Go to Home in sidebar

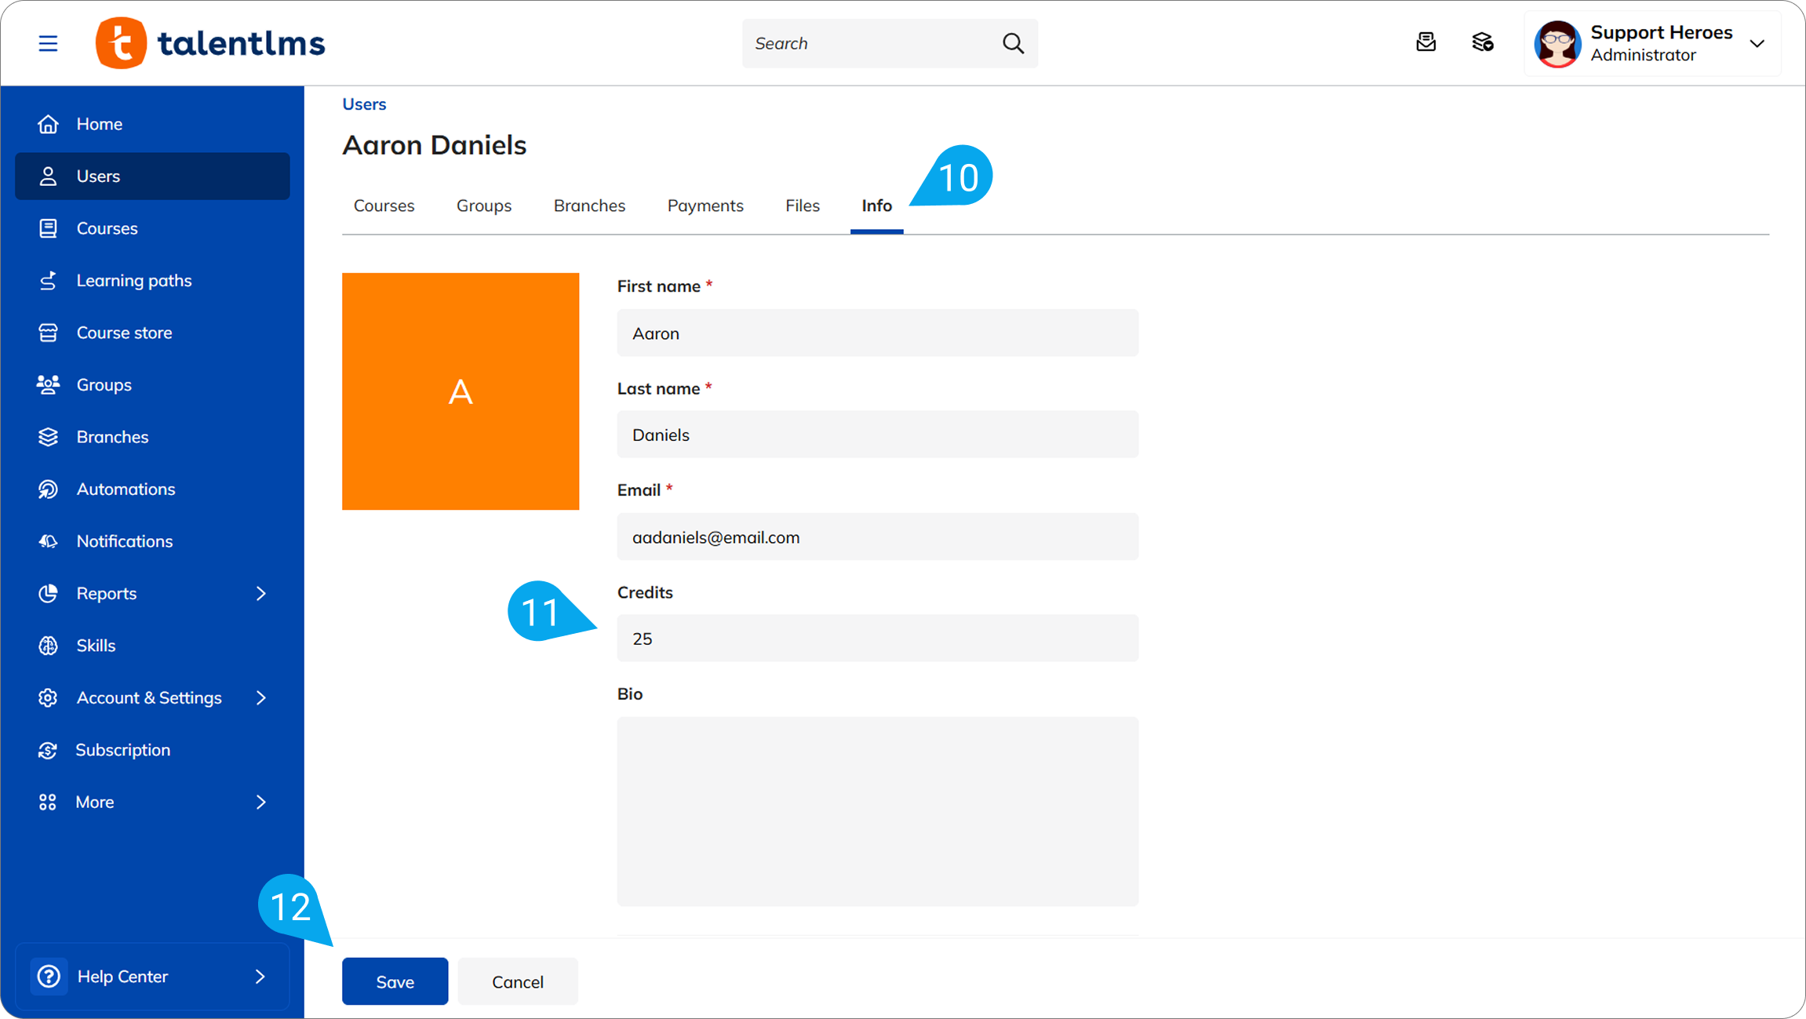pos(99,124)
